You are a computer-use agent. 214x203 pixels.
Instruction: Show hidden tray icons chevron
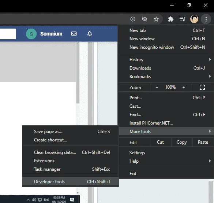pyautogui.click(x=29, y=200)
